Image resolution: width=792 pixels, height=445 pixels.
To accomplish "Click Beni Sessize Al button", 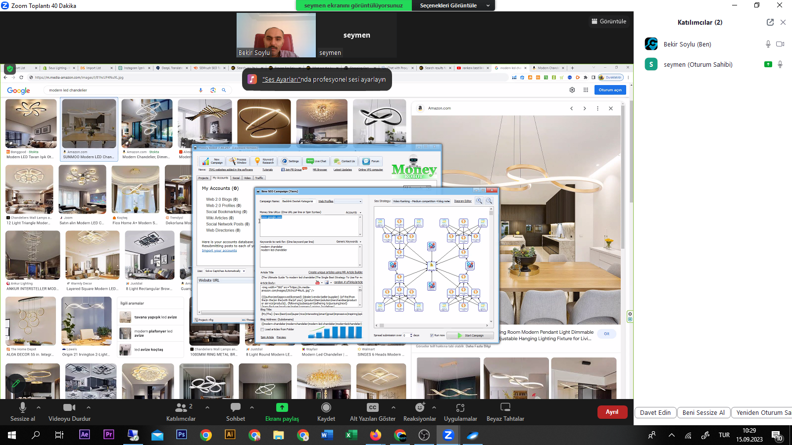I will (703, 412).
